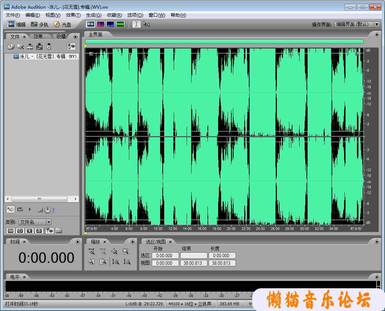Open the 缩放 panel options menu arrow

point(133,242)
